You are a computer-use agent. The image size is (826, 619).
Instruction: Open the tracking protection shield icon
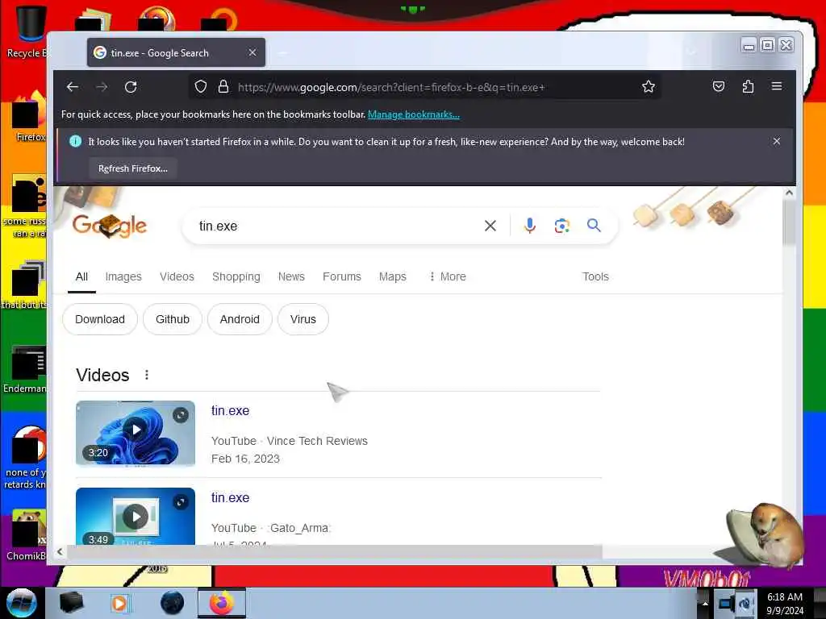point(201,86)
